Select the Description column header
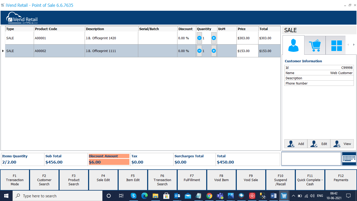 (x=111, y=29)
